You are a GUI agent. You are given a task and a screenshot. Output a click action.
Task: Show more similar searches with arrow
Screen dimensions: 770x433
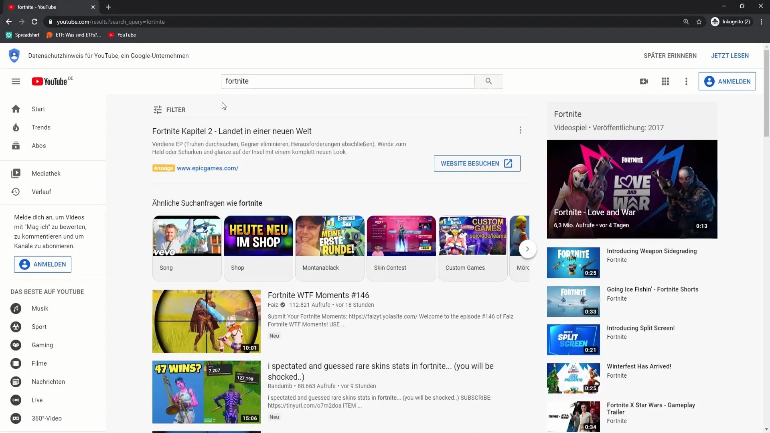527,249
